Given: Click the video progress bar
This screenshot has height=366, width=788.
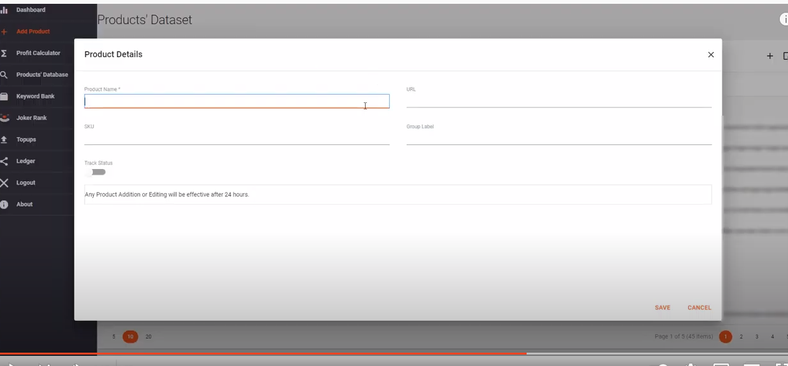Looking at the screenshot, I should point(394,353).
